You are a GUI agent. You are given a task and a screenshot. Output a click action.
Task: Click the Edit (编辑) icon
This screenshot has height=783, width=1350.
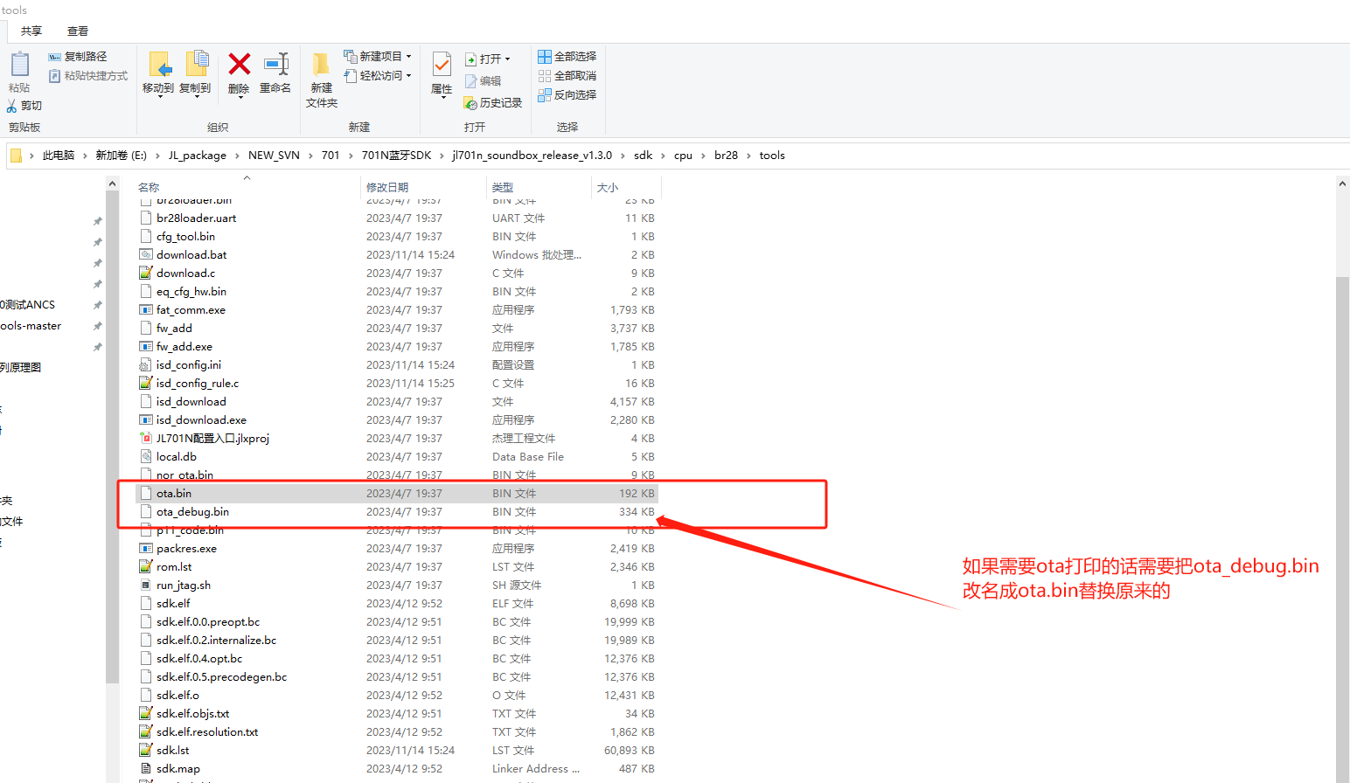point(470,81)
